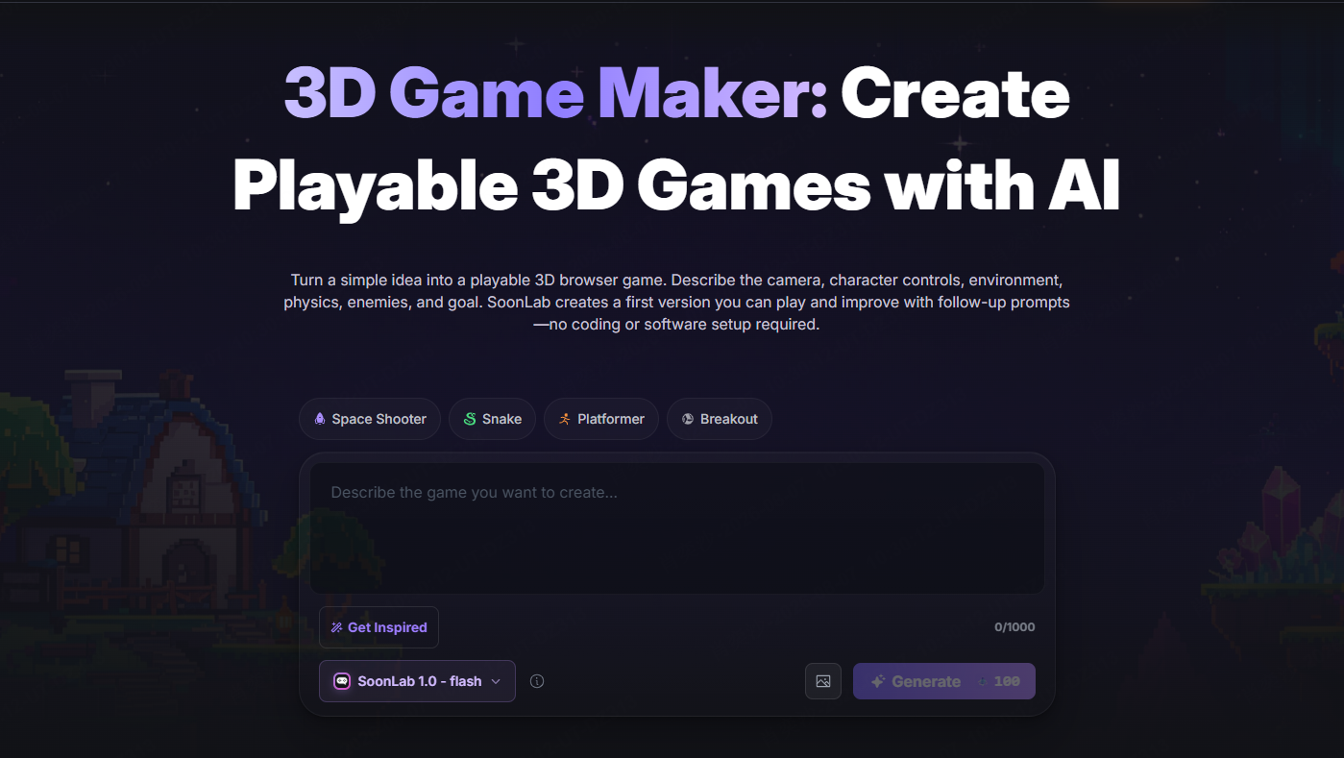
Task: Click Get Inspired button
Action: (x=379, y=627)
